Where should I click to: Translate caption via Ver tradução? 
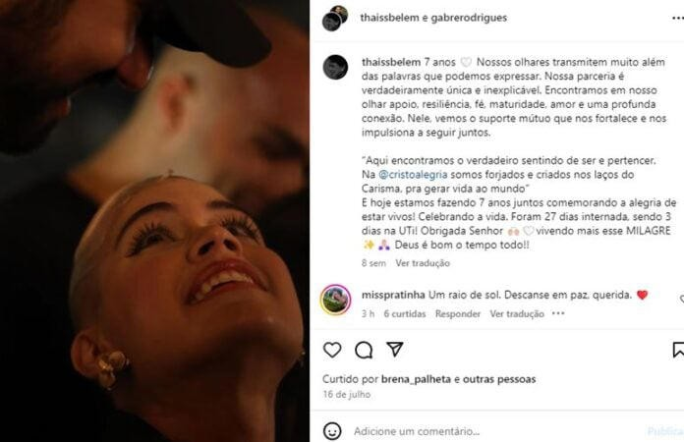pyautogui.click(x=423, y=263)
